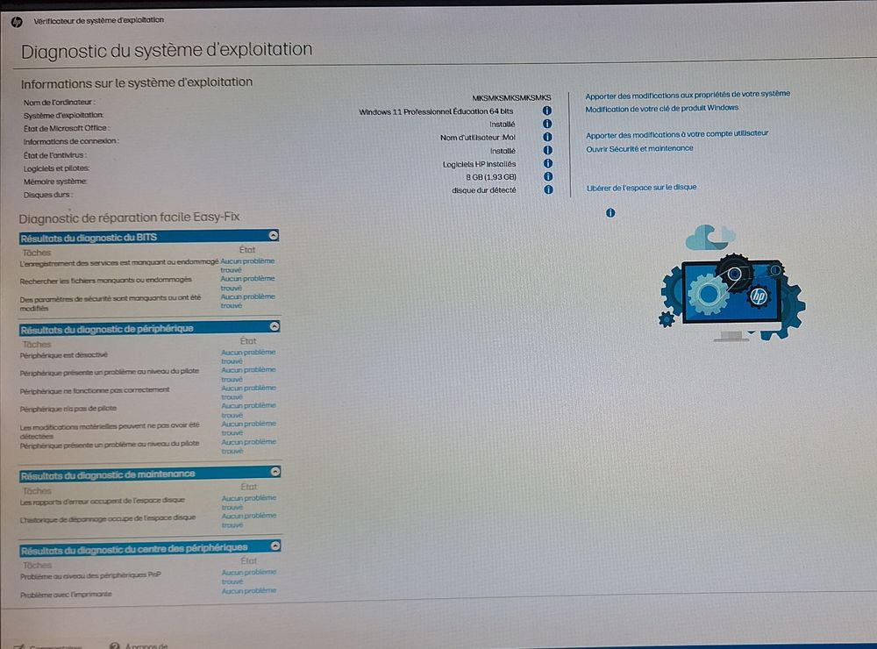Click the info icon beside disque dur détecté
The height and width of the screenshot is (649, 877).
pyautogui.click(x=548, y=188)
